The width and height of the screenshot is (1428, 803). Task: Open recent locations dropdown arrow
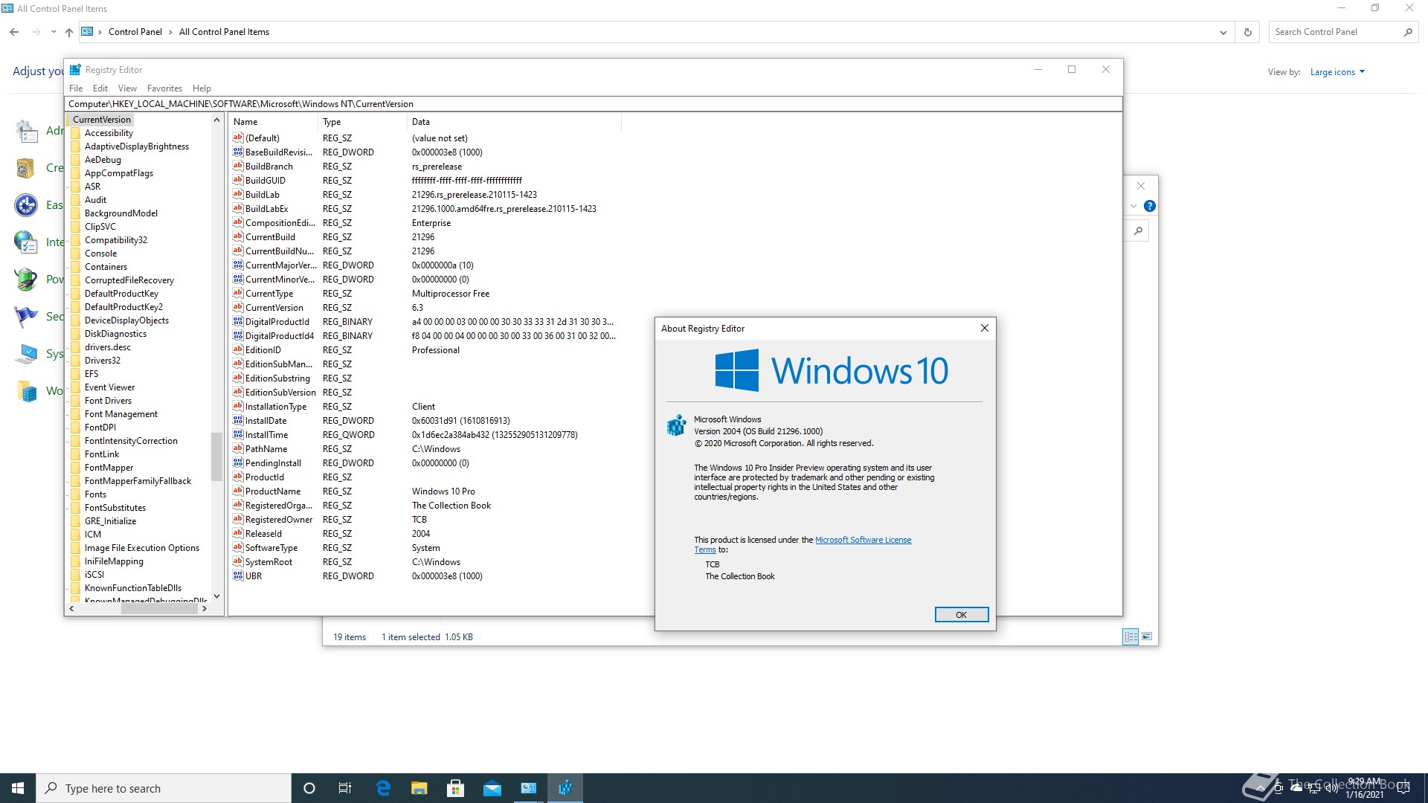coord(54,32)
